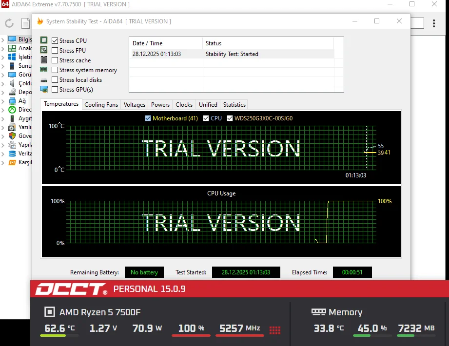Select the Windows logo icon for İşletir
Screen dimensions: 449x346
pos(12,57)
